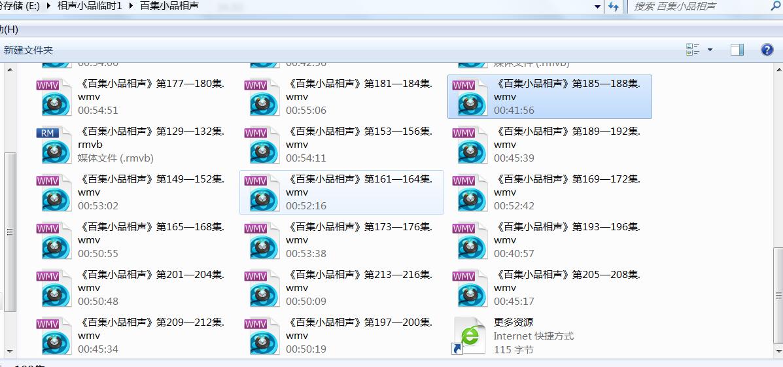Click WMV icon of 第177—180集 file
Viewport: 783px width, 367px height.
coord(55,97)
